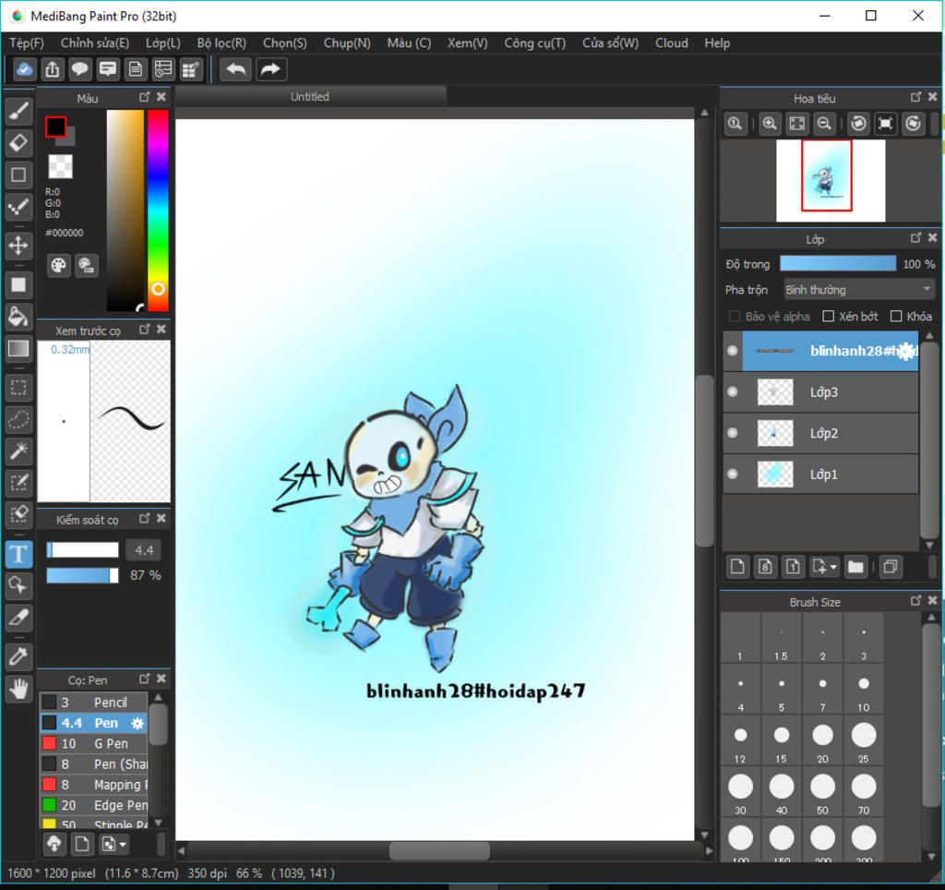Open the Công cụ(T) menu
This screenshot has height=890, width=945.
[534, 43]
